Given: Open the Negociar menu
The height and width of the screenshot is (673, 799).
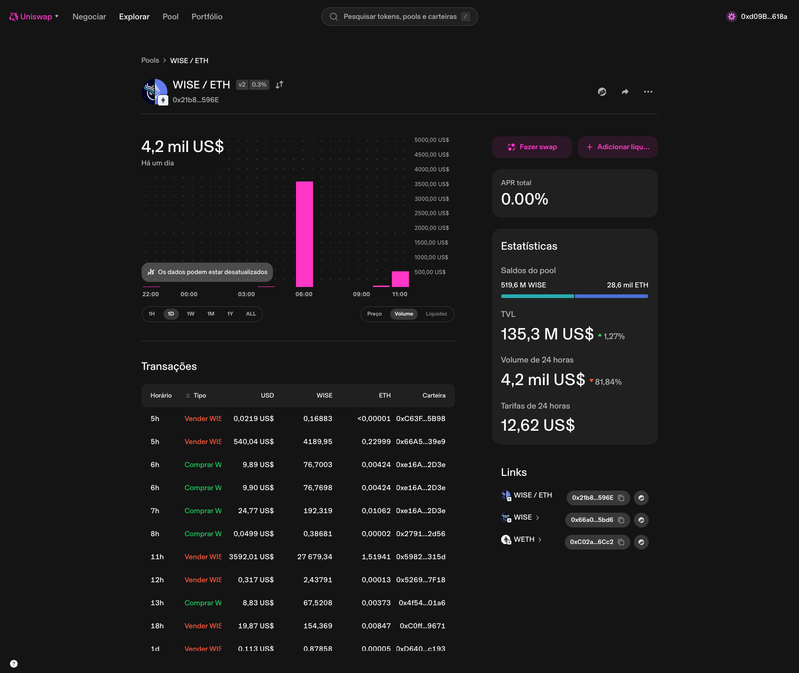Looking at the screenshot, I should click(x=89, y=17).
